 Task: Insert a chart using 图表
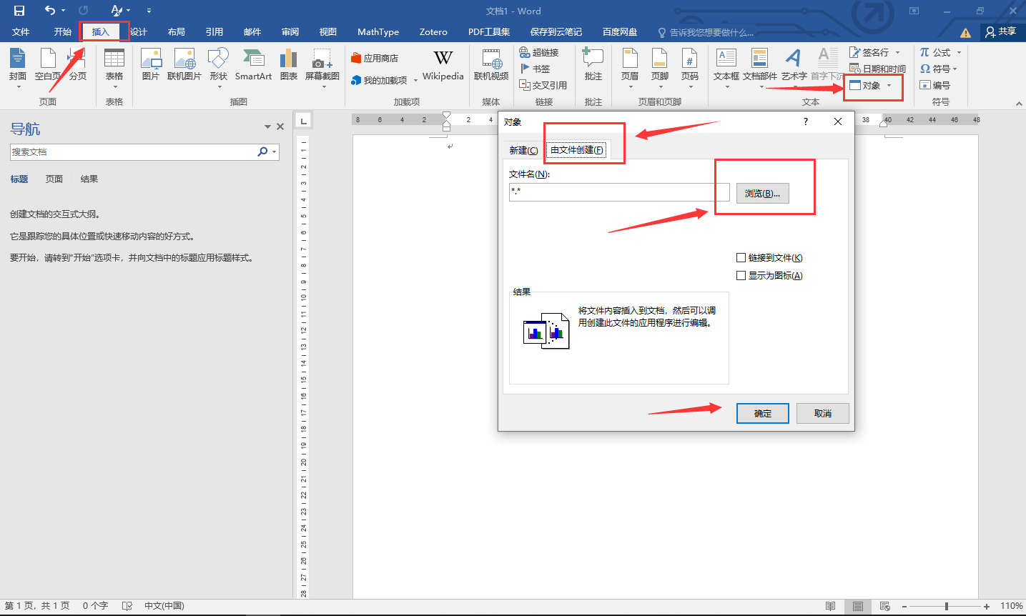coord(289,65)
